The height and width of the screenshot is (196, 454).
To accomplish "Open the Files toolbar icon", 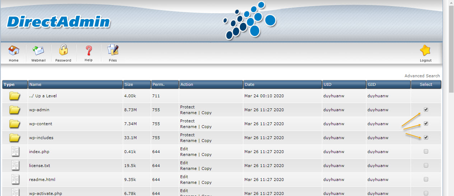I will [x=113, y=51].
